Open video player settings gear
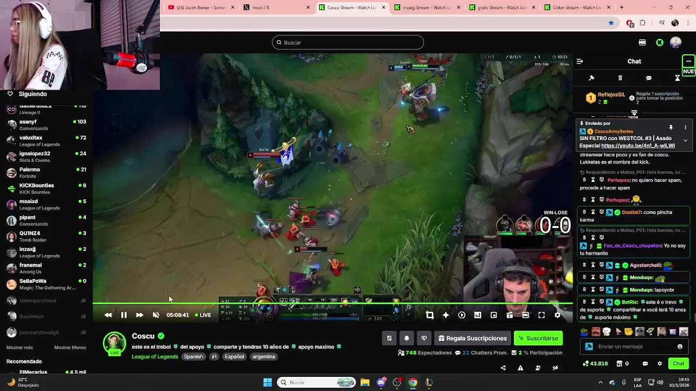Screen dimensions: 696x391 557,315
